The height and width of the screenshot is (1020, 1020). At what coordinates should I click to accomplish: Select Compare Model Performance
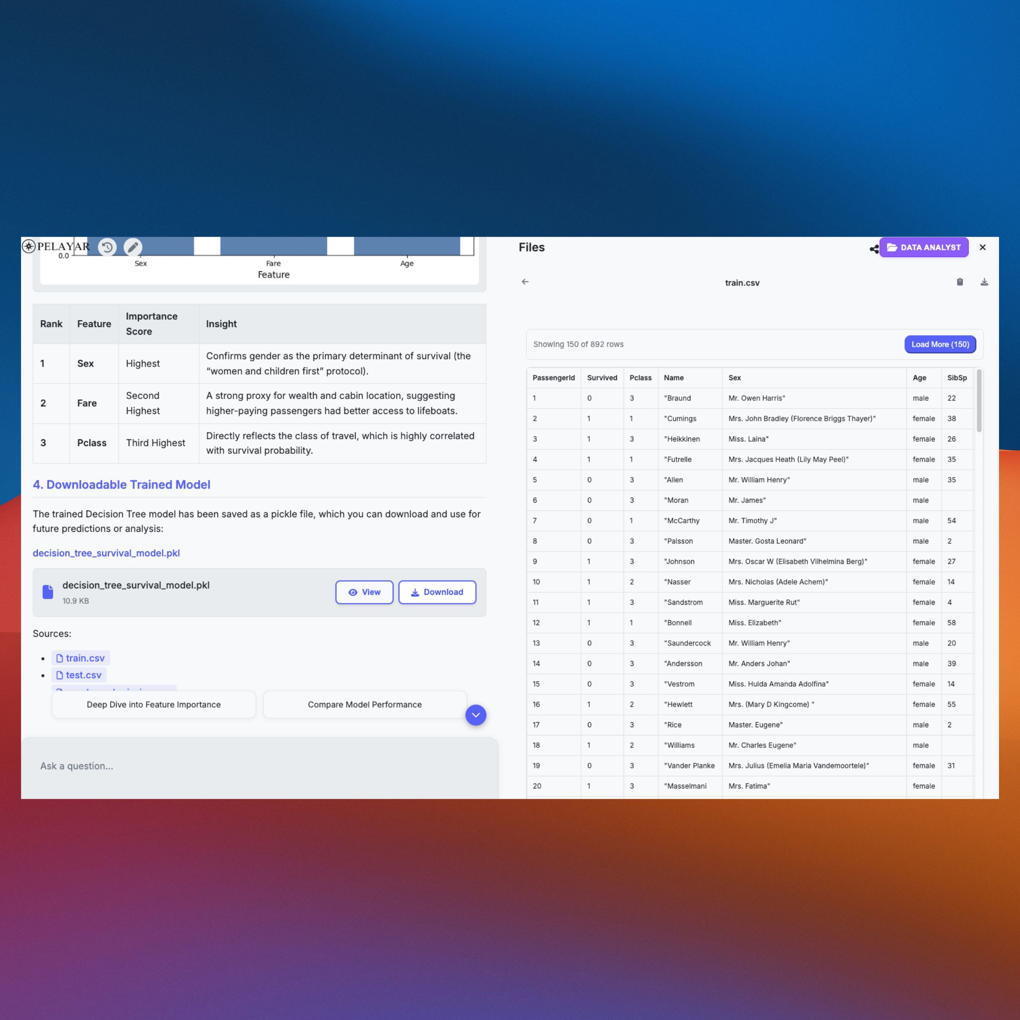tap(364, 704)
